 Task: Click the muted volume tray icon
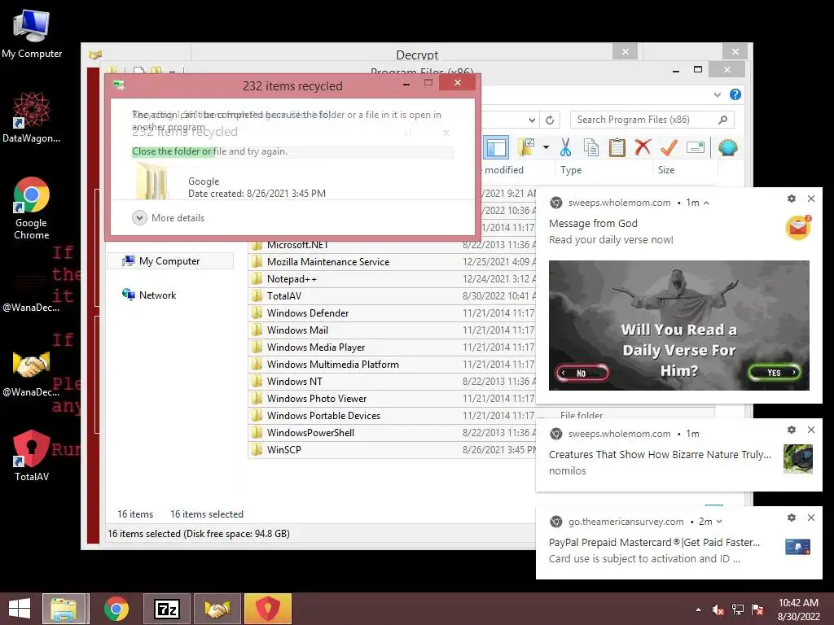click(x=718, y=610)
